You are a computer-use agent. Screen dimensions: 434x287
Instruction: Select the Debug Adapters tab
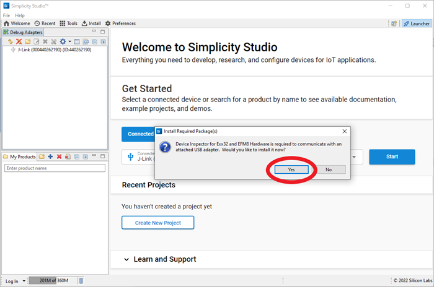pos(23,32)
